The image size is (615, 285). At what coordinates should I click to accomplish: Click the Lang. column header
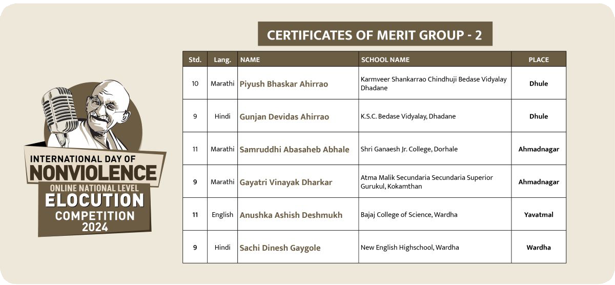[x=222, y=59]
